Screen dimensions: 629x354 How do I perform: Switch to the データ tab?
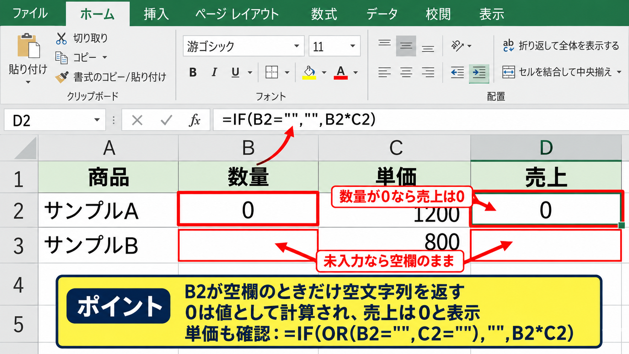tap(382, 14)
